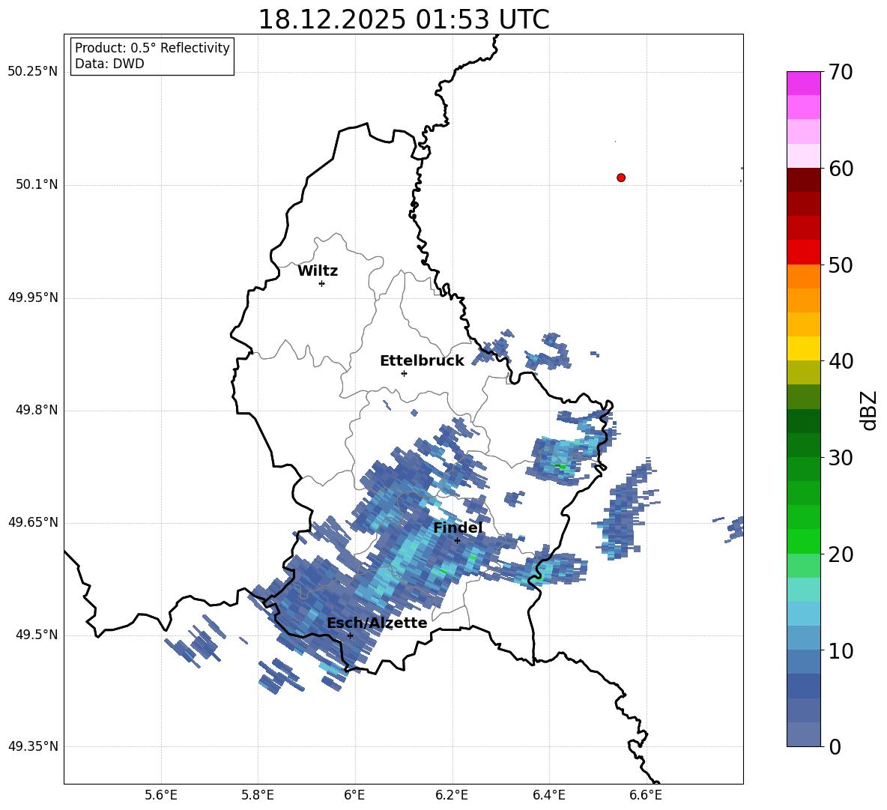Click the 5.8°E longitude label
The width and height of the screenshot is (887, 810).
tap(258, 795)
